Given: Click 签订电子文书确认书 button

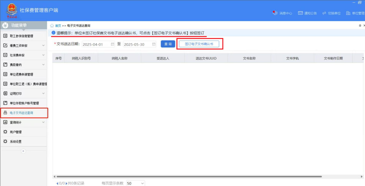Looking at the screenshot, I should point(199,44).
